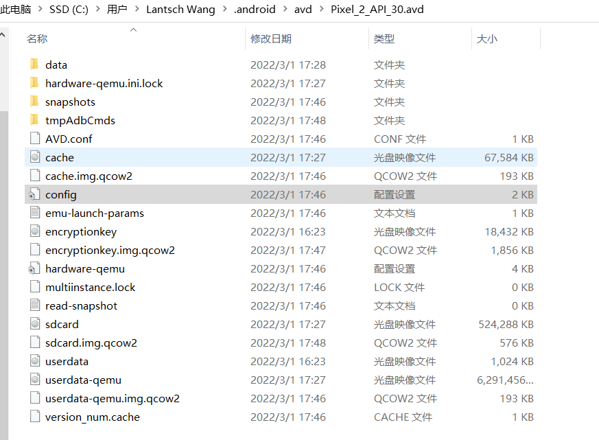Click the cache disc image icon
This screenshot has height=440, width=599.
click(x=36, y=157)
